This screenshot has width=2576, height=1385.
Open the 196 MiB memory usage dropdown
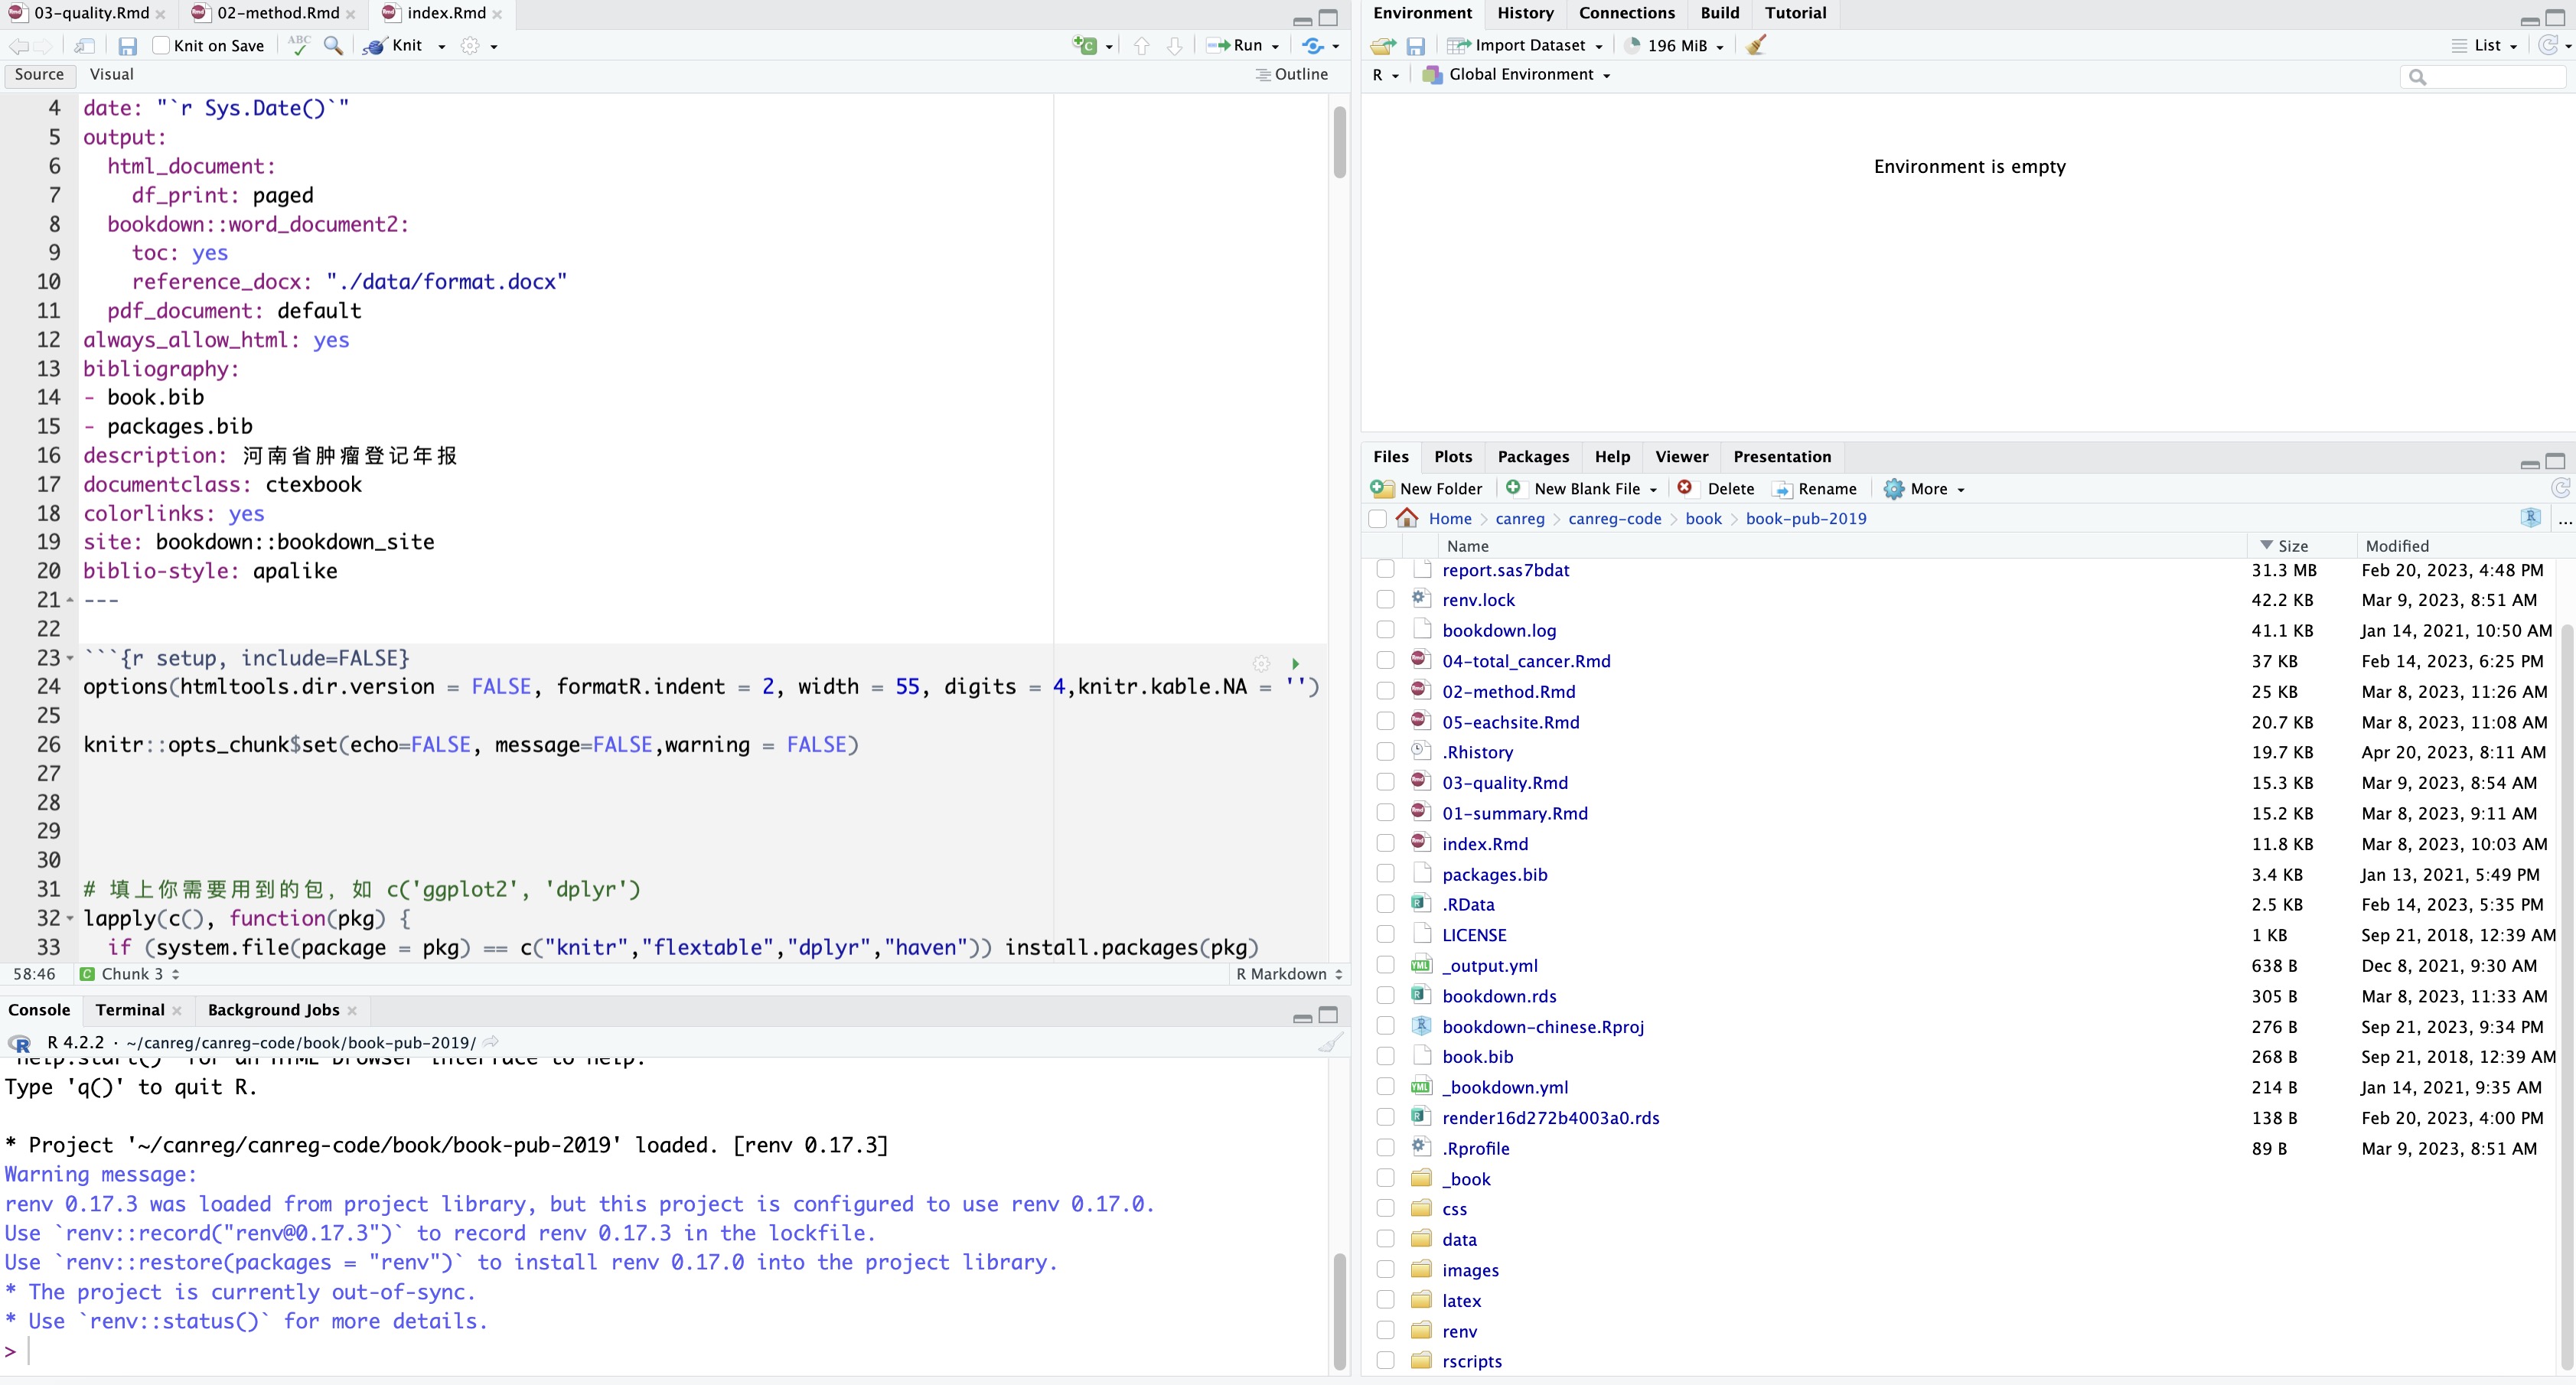point(1675,46)
